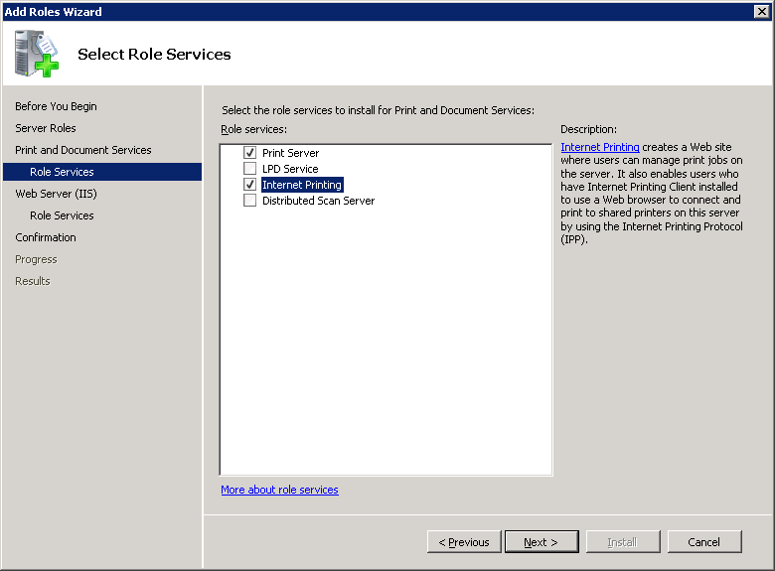This screenshot has height=571, width=775.
Task: Follow the Internet Printing description link
Action: (x=600, y=147)
